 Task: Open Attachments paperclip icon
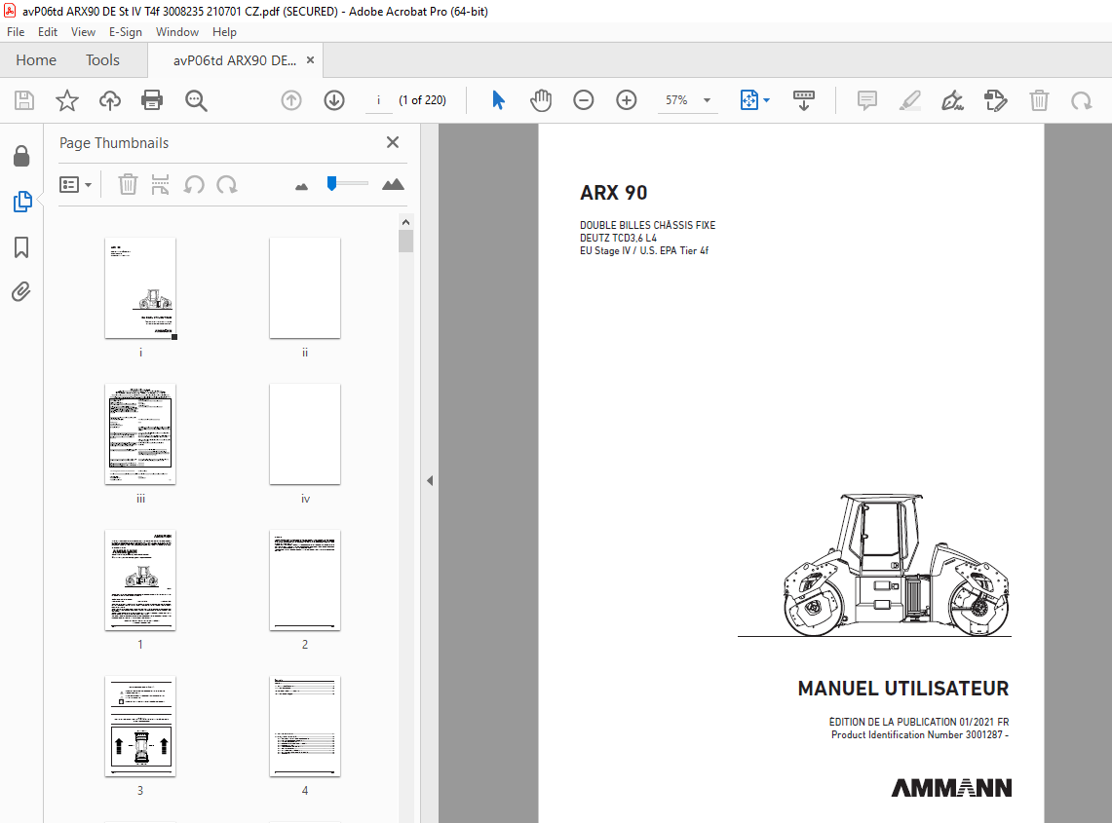click(21, 291)
